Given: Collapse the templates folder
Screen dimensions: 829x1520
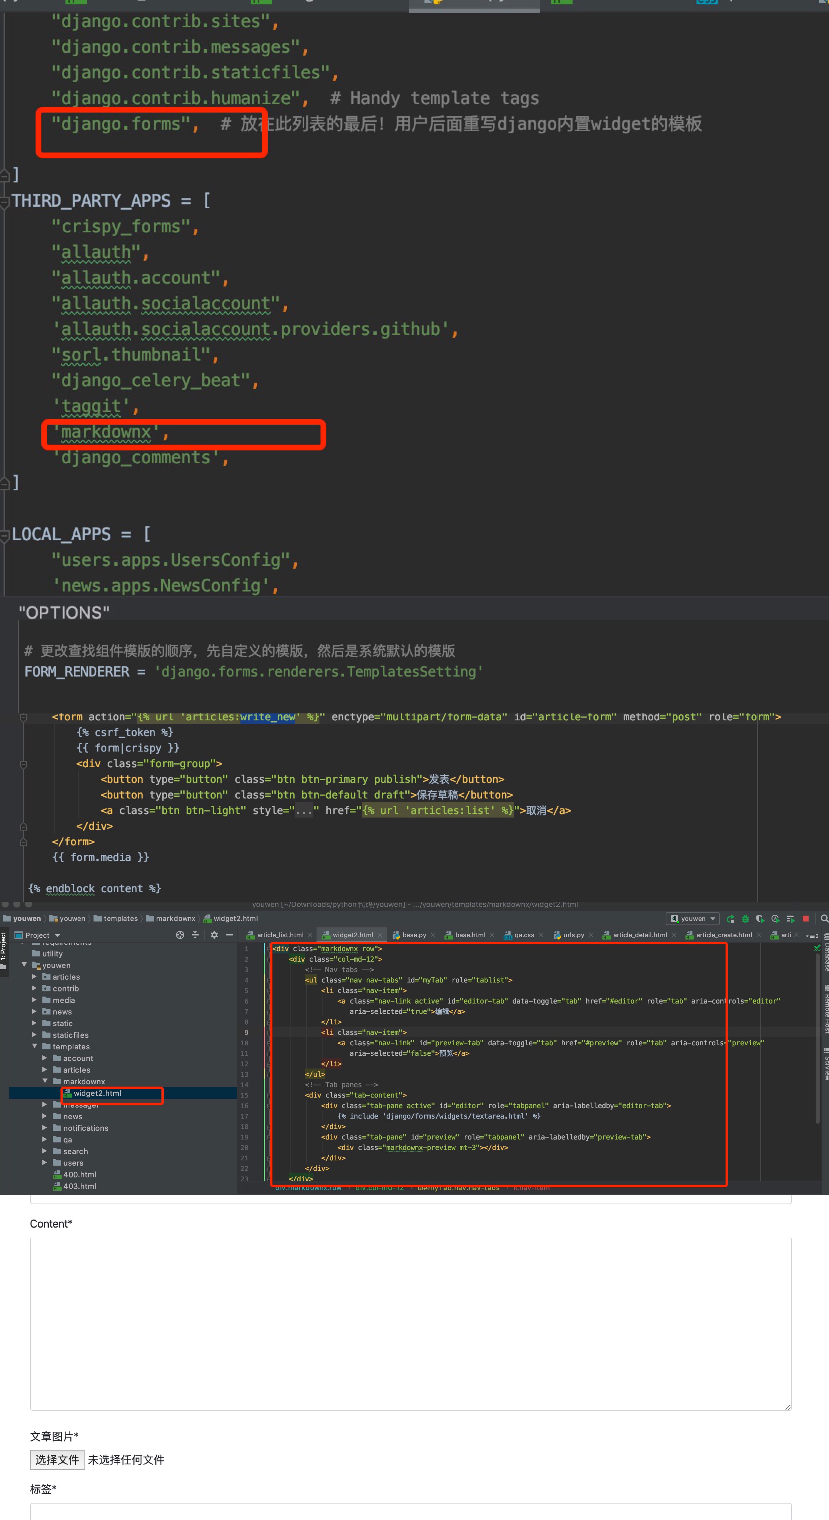Looking at the screenshot, I should (x=34, y=1046).
